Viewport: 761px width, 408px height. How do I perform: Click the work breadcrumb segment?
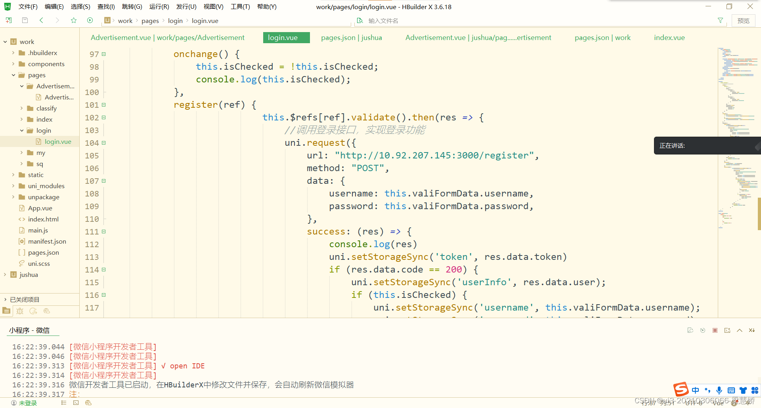[125, 21]
